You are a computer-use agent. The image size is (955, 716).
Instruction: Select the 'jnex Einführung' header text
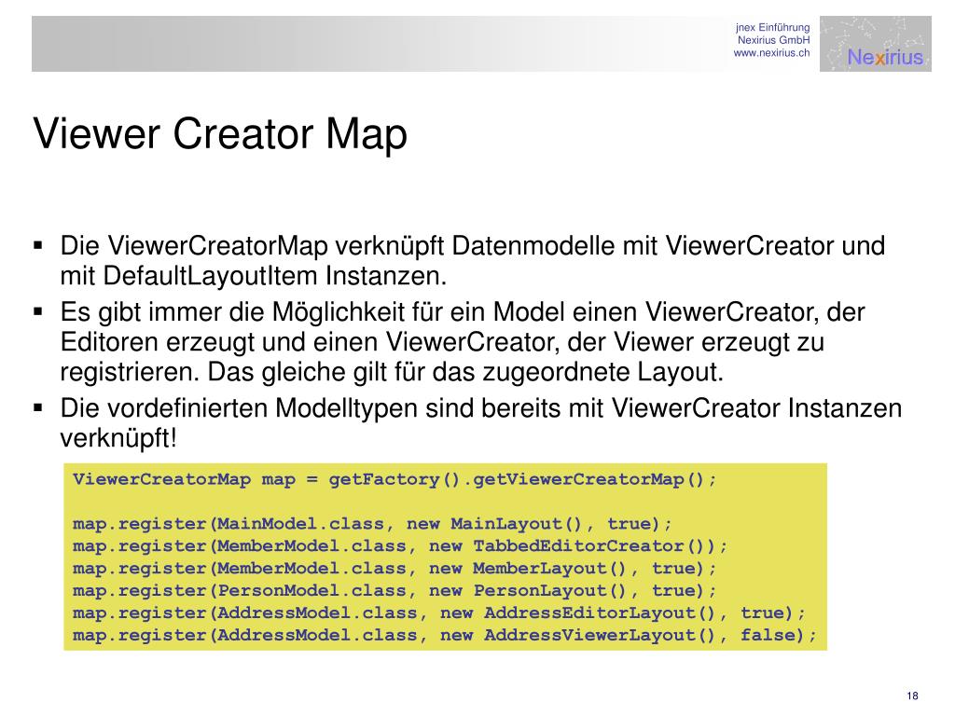[773, 27]
